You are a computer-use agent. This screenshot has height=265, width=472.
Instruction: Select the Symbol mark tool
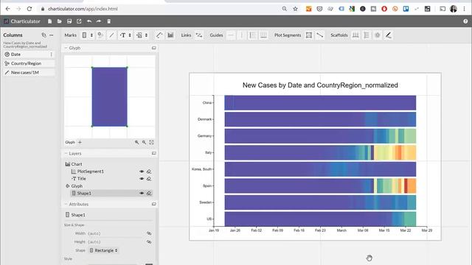(x=100, y=35)
